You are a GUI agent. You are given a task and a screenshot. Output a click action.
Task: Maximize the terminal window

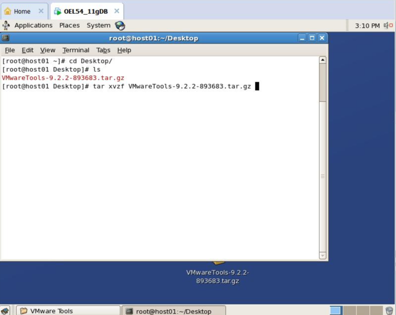click(x=312, y=38)
